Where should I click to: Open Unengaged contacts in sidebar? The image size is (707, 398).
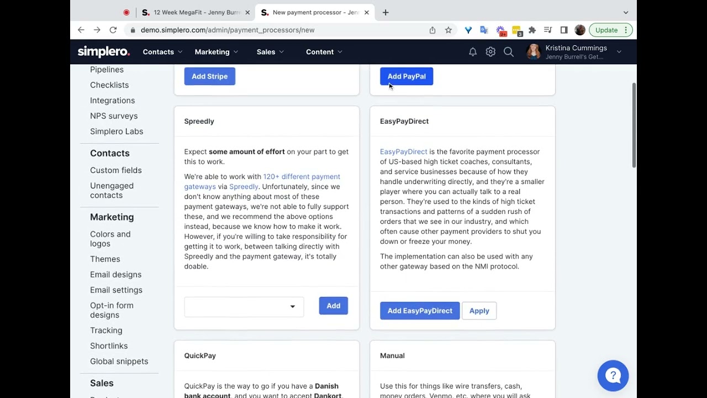(112, 190)
